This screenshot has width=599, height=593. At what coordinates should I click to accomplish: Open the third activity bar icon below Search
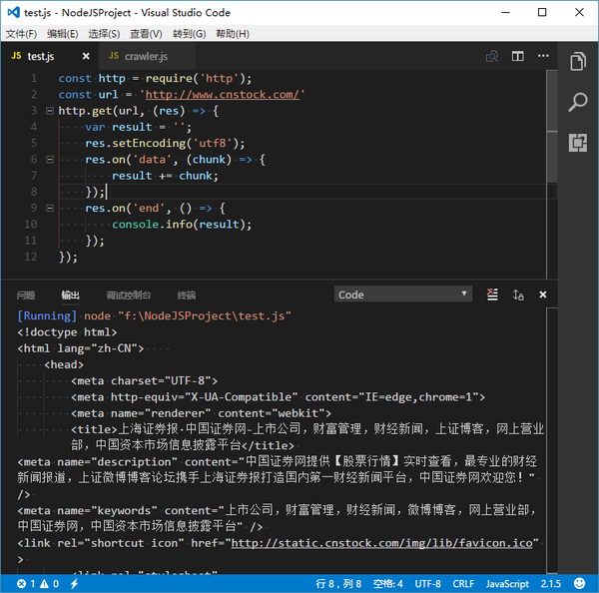578,143
